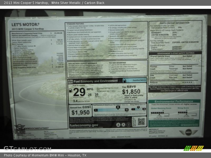
Task: Click the 'Environmental Performance' header
Action: [x=174, y=101]
